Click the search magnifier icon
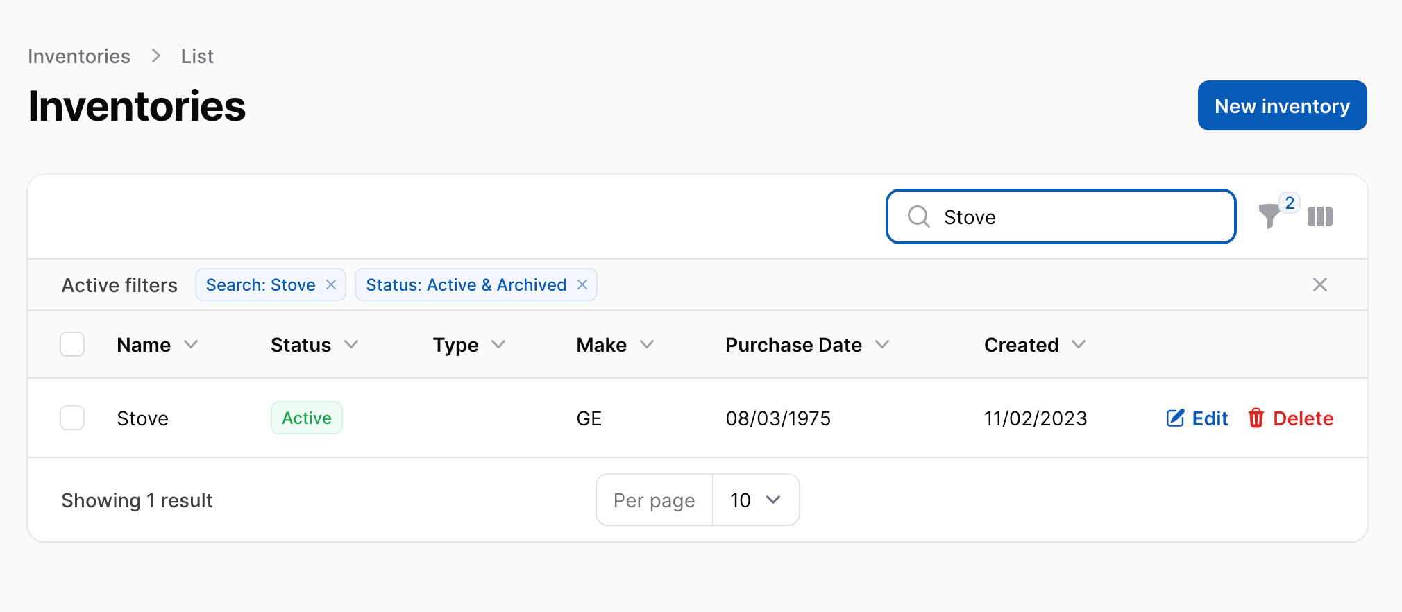1402x612 pixels. pyautogui.click(x=918, y=216)
